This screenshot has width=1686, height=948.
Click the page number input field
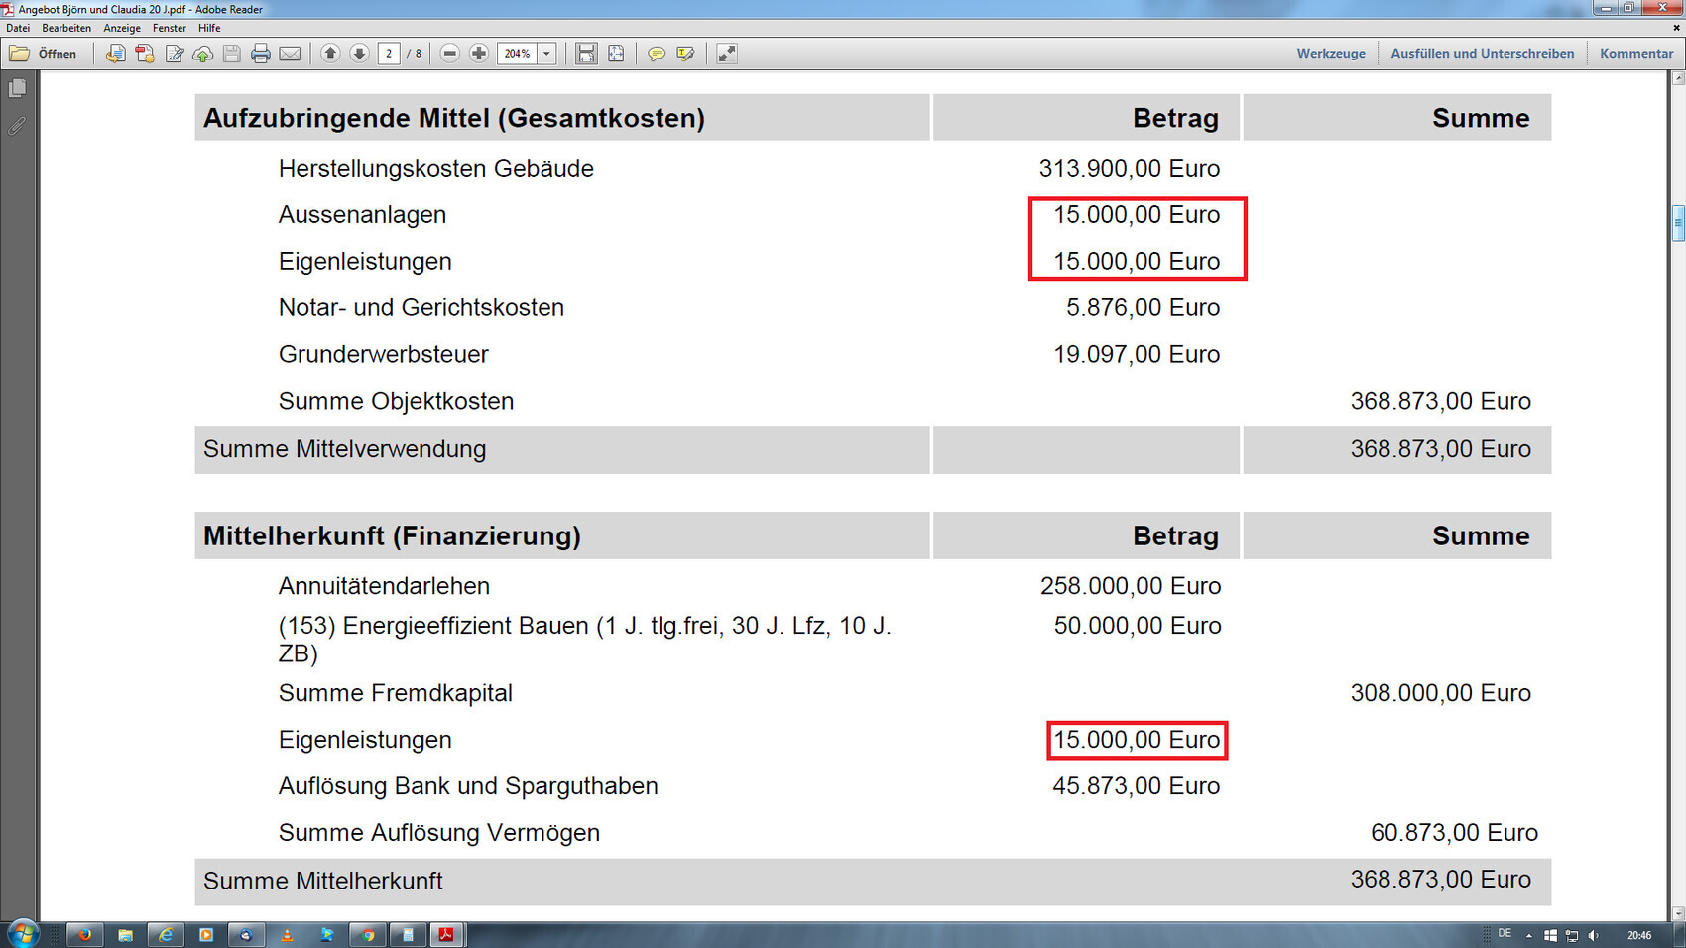[389, 54]
